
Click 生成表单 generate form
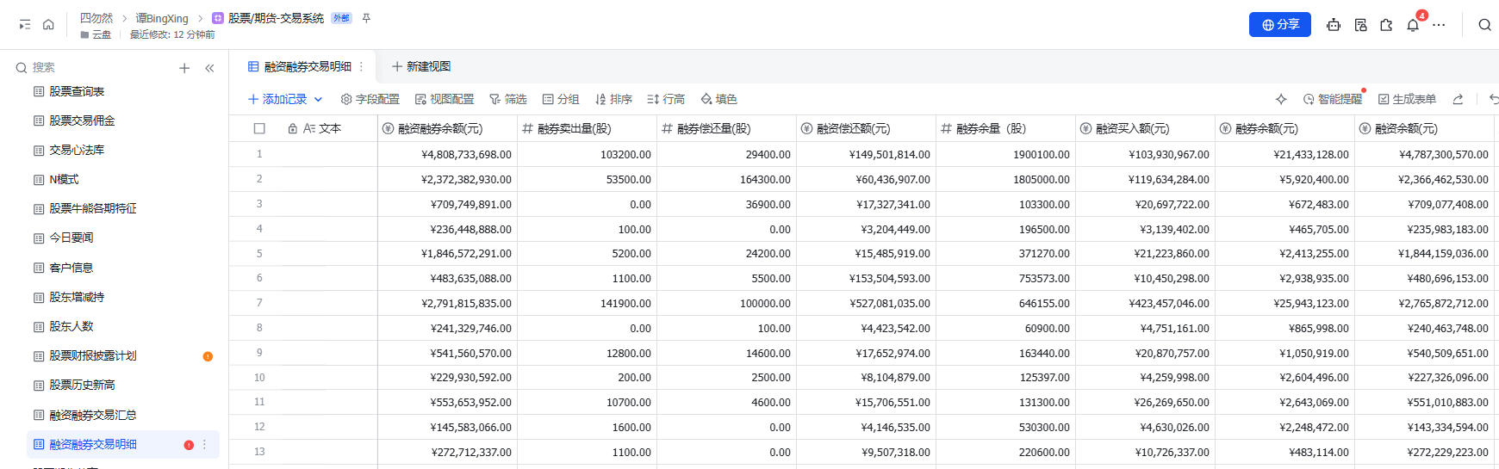pyautogui.click(x=1408, y=99)
